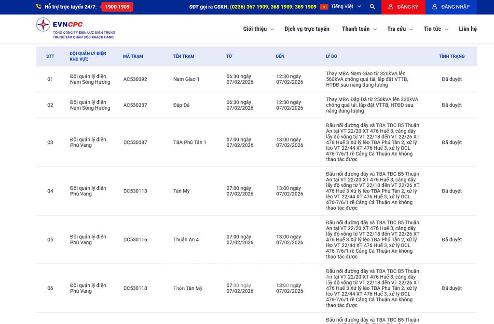The image size is (494, 324).
Task: Select station code AC530092 cell
Action: click(135, 79)
